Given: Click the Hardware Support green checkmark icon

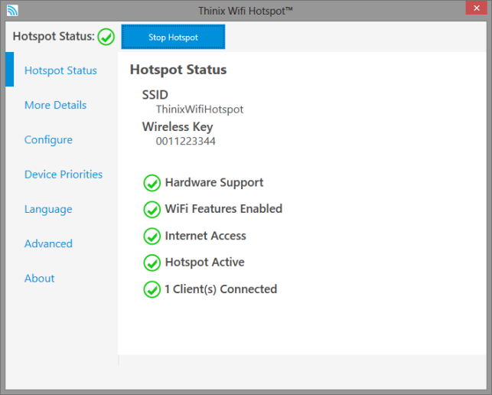Looking at the screenshot, I should (152, 183).
